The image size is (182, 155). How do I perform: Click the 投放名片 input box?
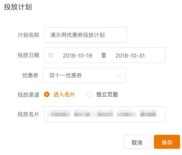click(105, 114)
